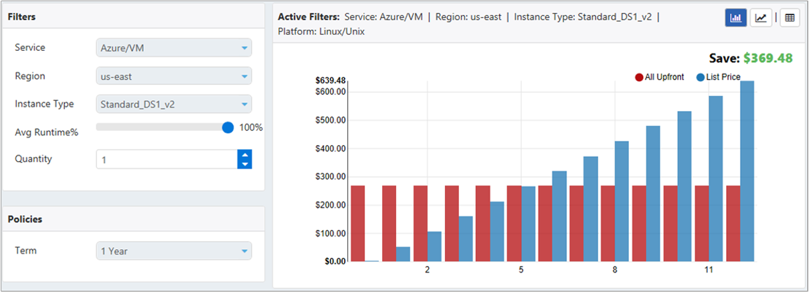Click the x-axis label 11

[709, 270]
